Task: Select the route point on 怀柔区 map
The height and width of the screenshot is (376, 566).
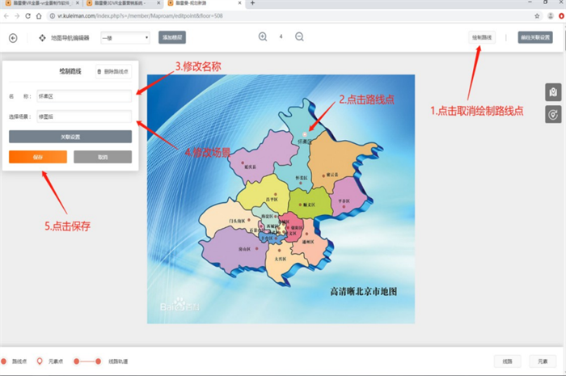Action: tap(305, 134)
